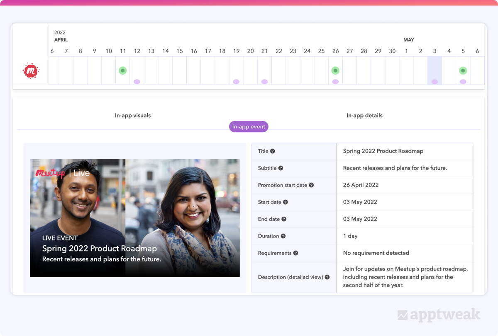The height and width of the screenshot is (336, 498).
Task: Click the MAY month label
Action: (409, 40)
